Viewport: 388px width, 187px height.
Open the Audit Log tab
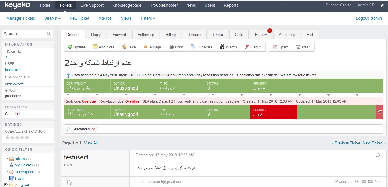[287, 35]
